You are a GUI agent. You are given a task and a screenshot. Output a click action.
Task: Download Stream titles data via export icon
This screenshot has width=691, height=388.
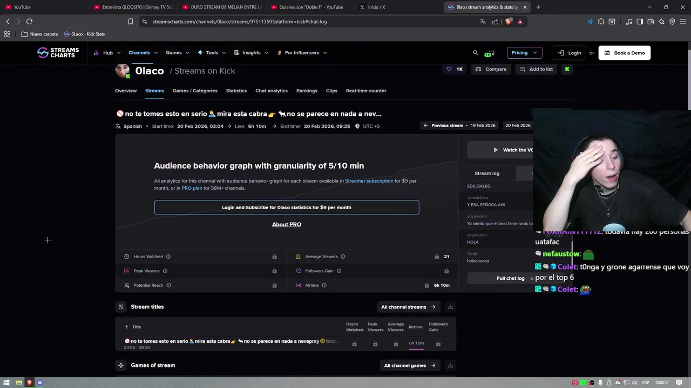[x=450, y=307]
